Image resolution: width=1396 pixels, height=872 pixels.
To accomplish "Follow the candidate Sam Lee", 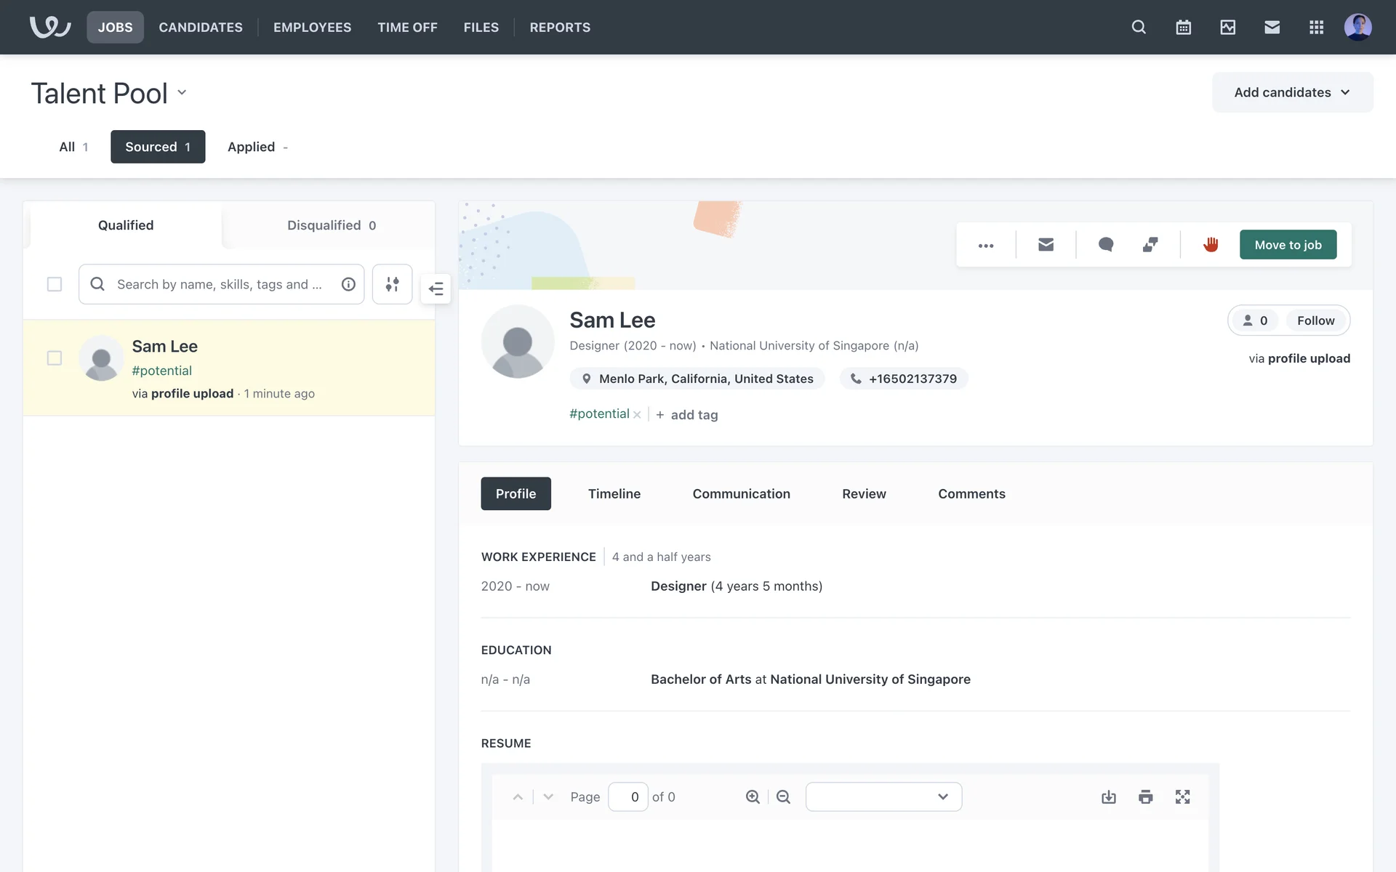I will 1315,320.
